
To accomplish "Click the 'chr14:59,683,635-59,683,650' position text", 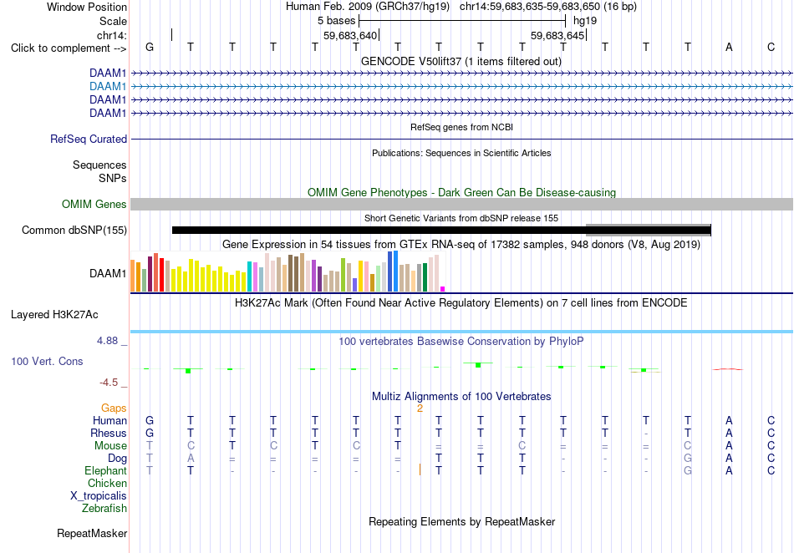I will pyautogui.click(x=530, y=7).
